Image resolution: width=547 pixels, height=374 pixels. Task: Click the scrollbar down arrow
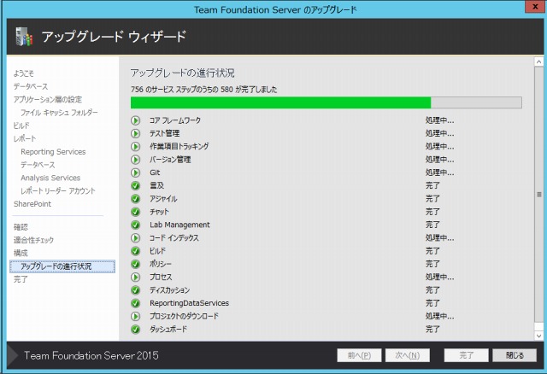(538, 336)
